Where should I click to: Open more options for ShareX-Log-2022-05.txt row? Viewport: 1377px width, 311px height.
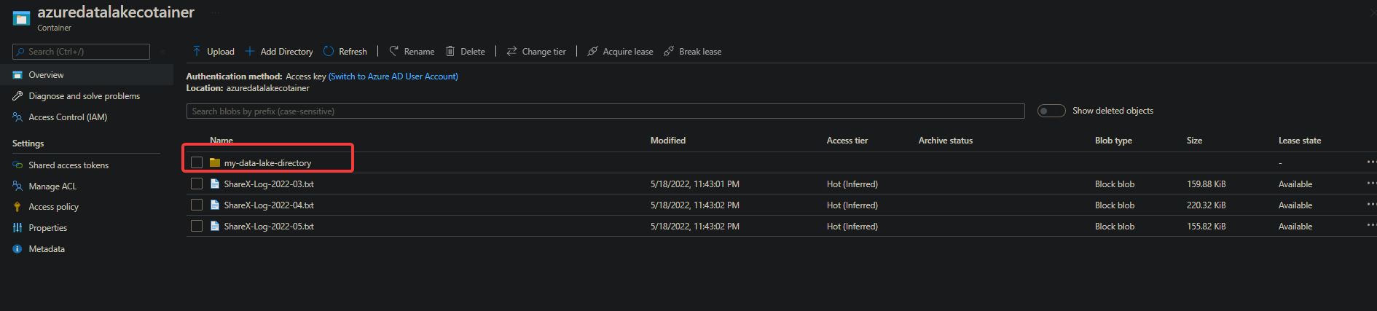click(x=1371, y=225)
